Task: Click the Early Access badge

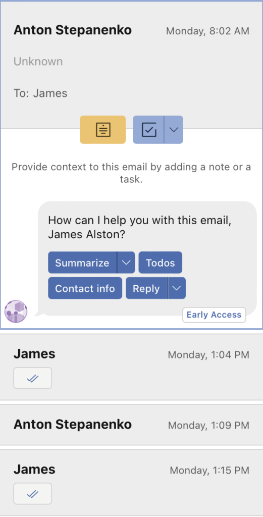Action: pyautogui.click(x=214, y=315)
